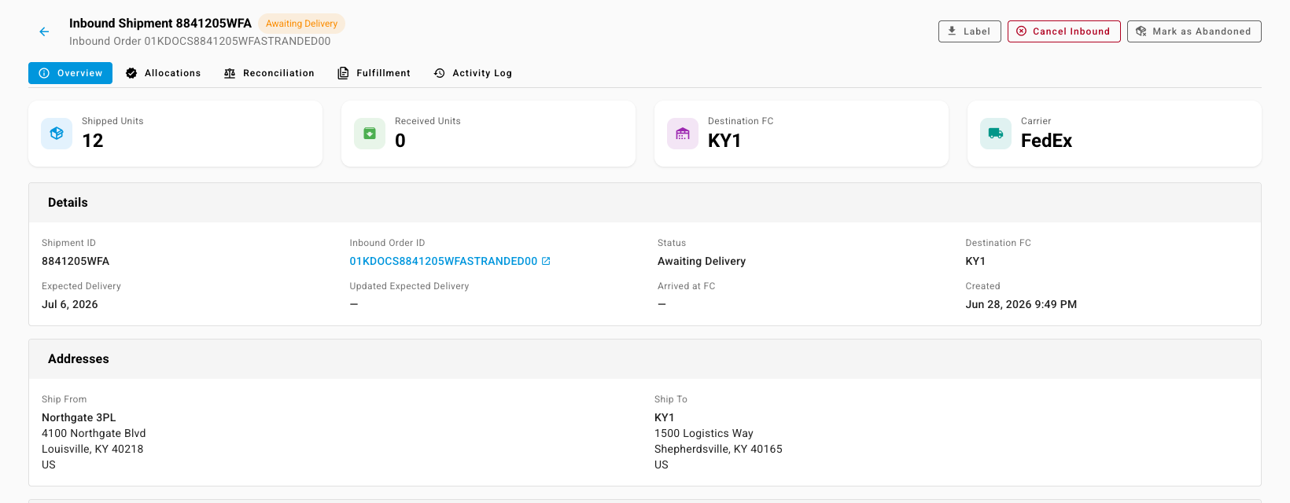Click the address line 1500 Logistics Way
1290x503 pixels.
[x=704, y=433]
